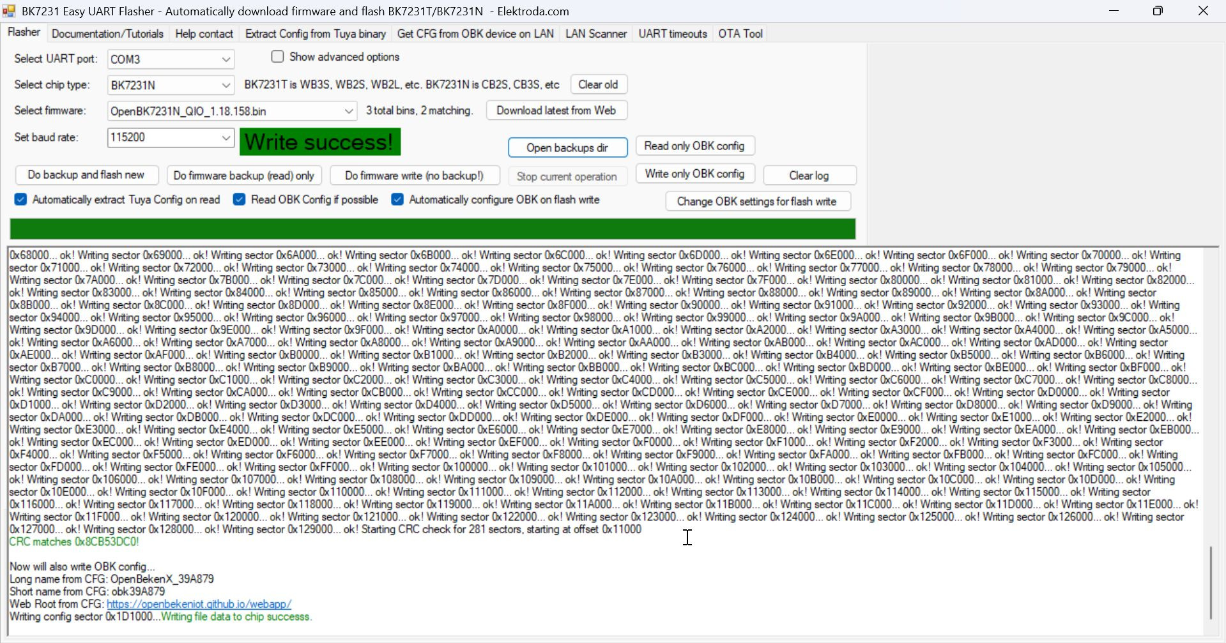Go to Documentation/Tutorials tab

(107, 34)
